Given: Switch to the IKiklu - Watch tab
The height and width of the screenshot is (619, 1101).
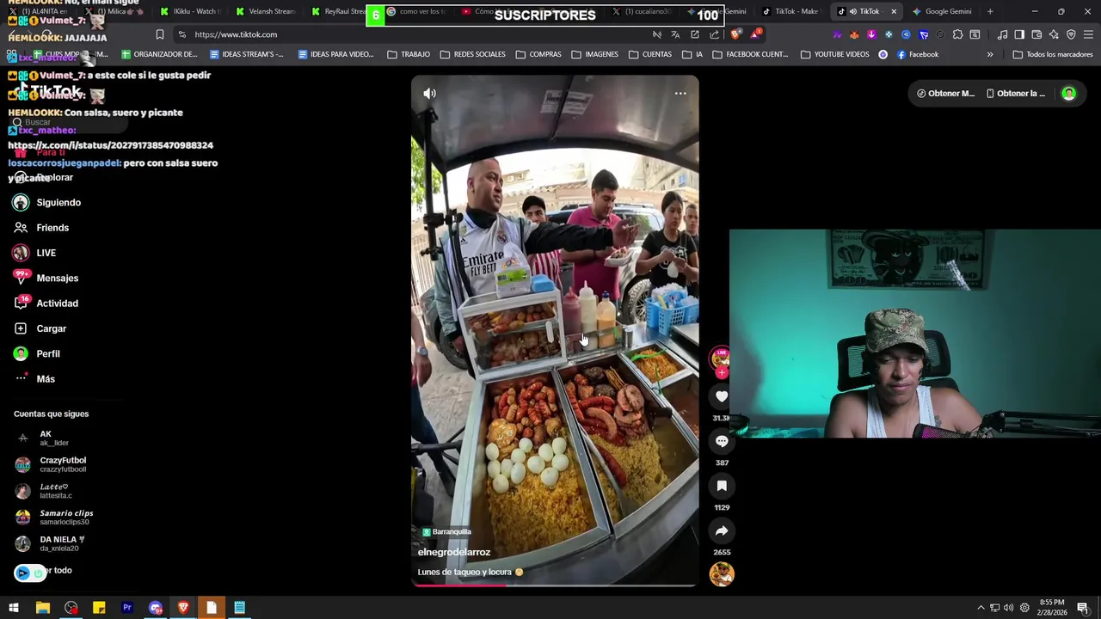Looking at the screenshot, I should pyautogui.click(x=189, y=11).
